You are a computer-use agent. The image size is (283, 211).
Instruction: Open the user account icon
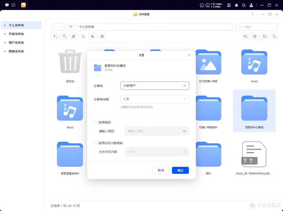(x=251, y=5)
